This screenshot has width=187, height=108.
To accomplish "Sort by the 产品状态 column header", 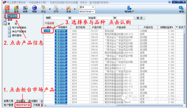I will (148, 27).
